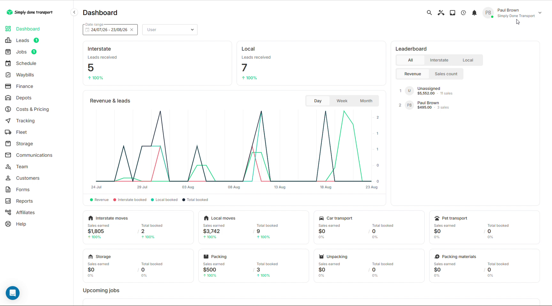Switch leaderboard to Revenue
Image resolution: width=552 pixels, height=306 pixels.
click(412, 74)
